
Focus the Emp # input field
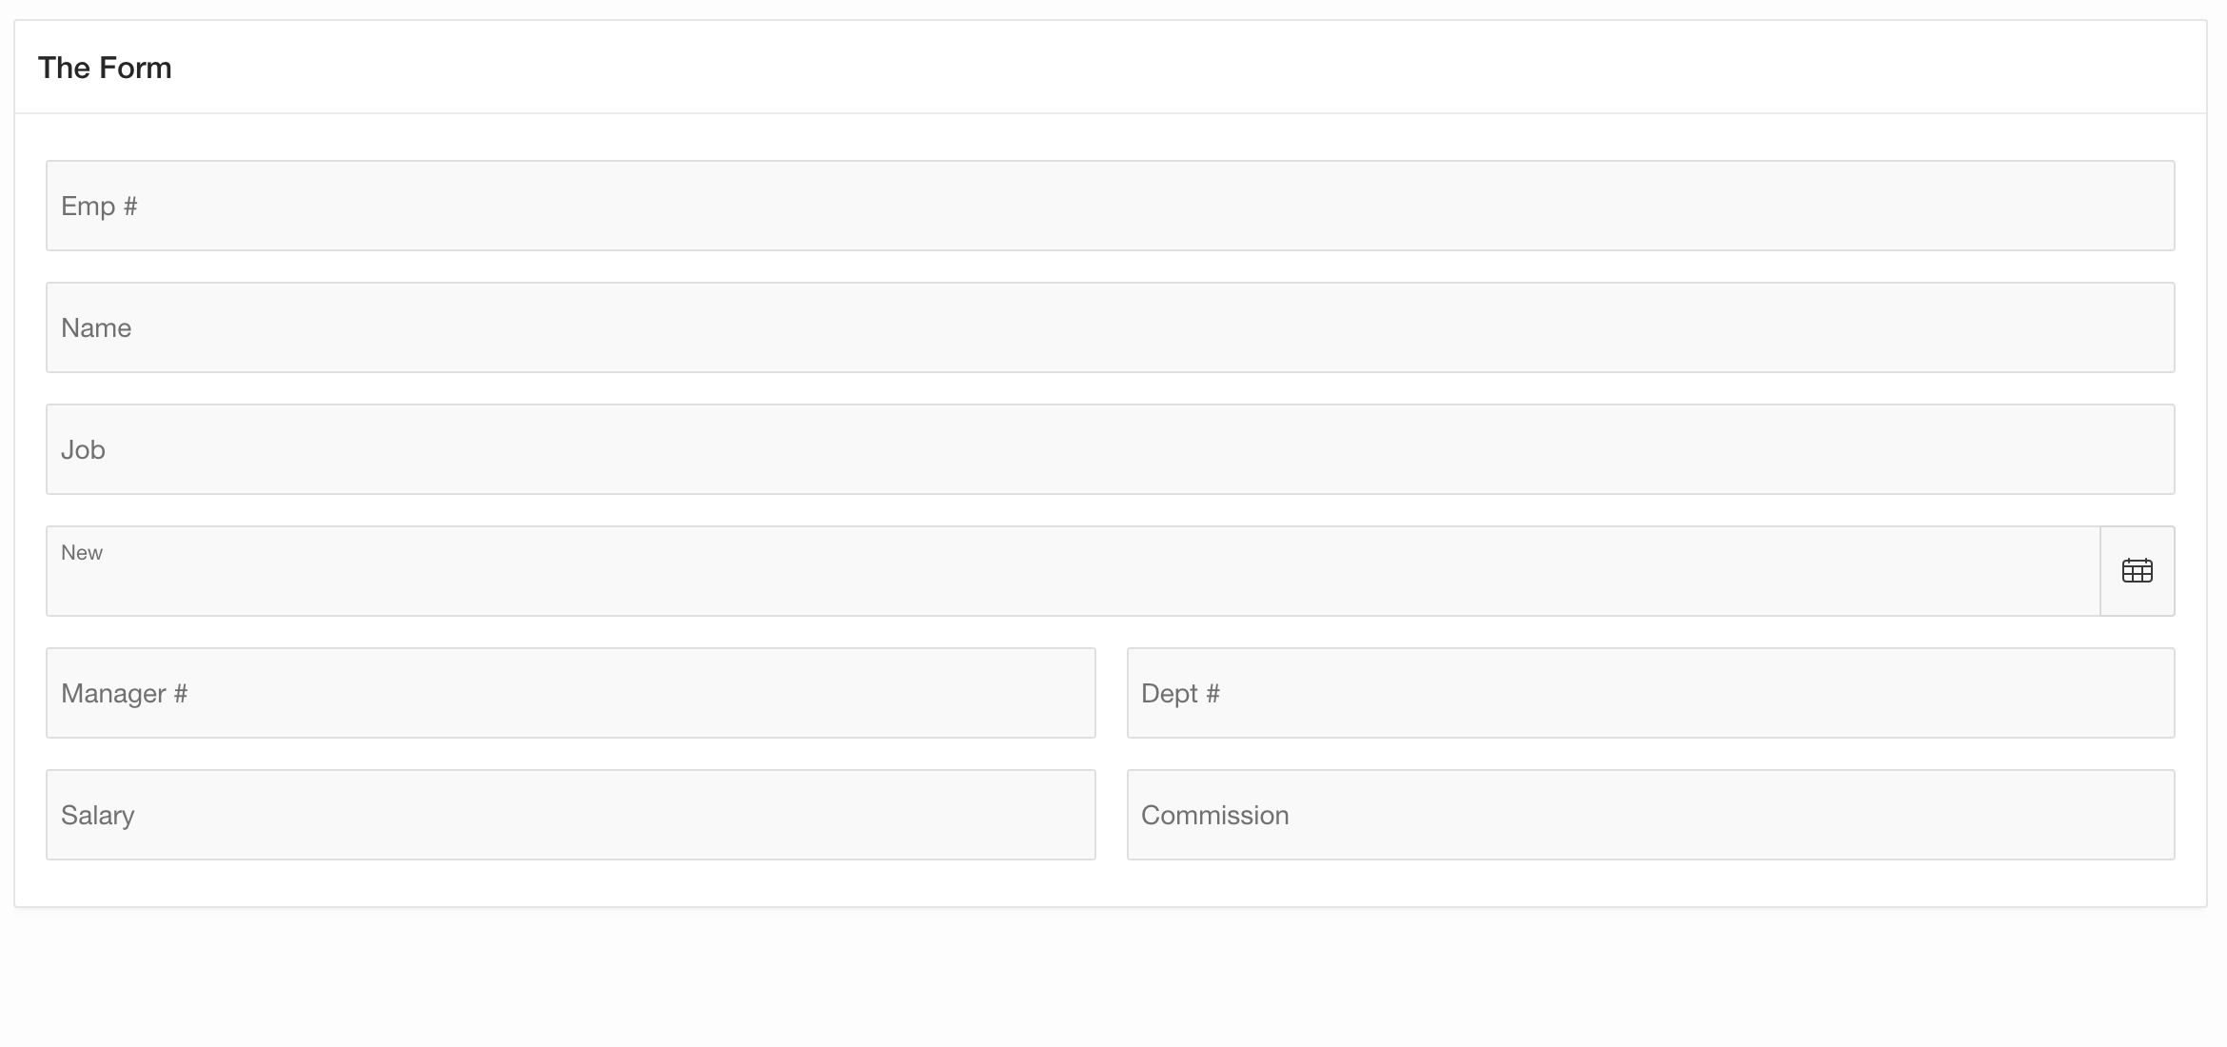(x=1110, y=206)
